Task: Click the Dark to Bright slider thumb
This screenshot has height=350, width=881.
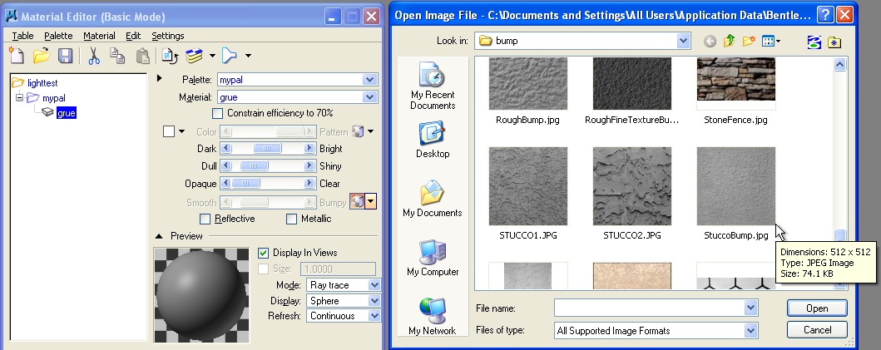Action: (x=268, y=149)
